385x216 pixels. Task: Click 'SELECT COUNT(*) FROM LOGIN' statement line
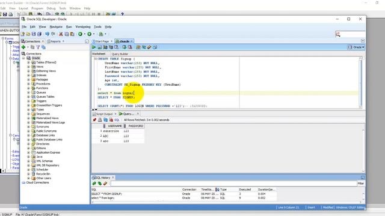pos(152,106)
